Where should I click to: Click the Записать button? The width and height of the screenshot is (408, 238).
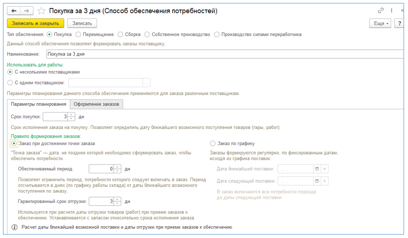[82, 23]
